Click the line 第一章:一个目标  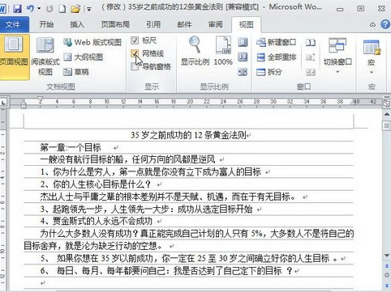(71, 147)
